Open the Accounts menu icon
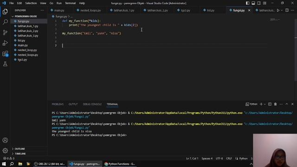 pos(5,140)
